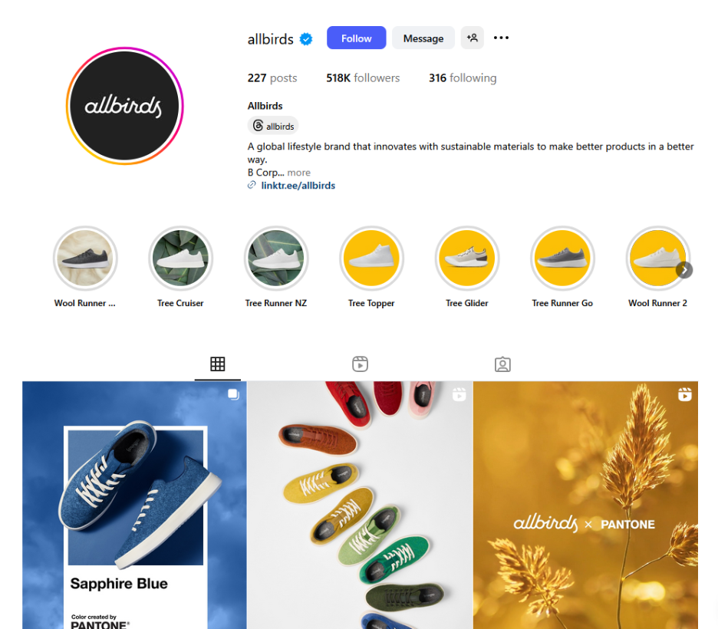
Task: Open the tagged posts tab
Action: click(x=502, y=364)
